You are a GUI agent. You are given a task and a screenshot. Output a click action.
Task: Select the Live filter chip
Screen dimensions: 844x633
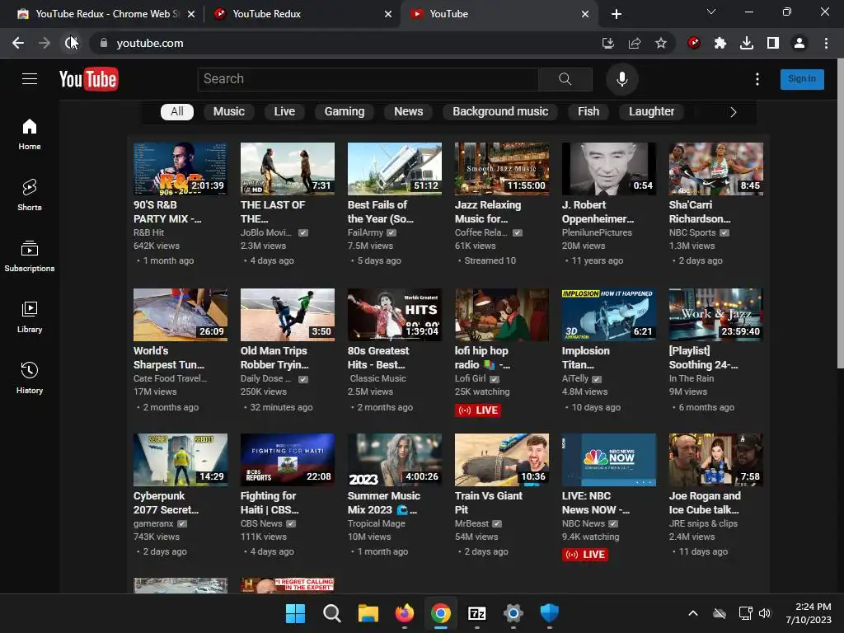pyautogui.click(x=284, y=111)
